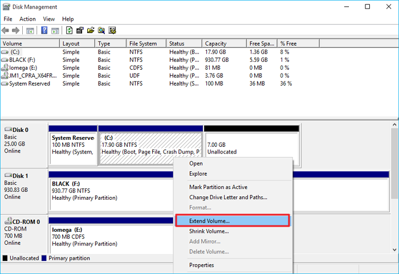The height and width of the screenshot is (274, 399).
Task: Toggle the Show/Hide Console Tree toolbar icon
Action: pos(30,30)
